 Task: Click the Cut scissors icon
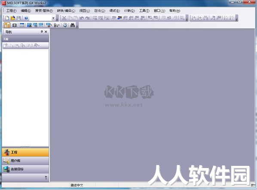click(x=64, y=18)
